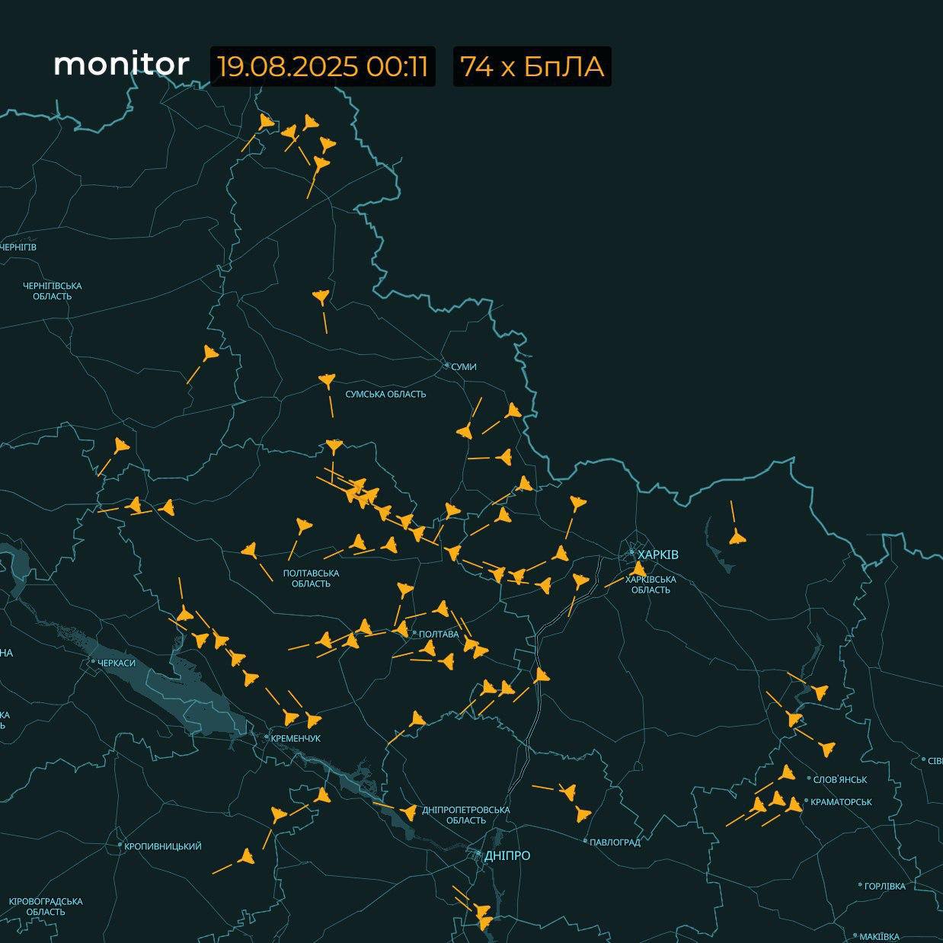Screen dimensions: 943x943
Task: Click the southernmost drone below Дніпро
Action: click(x=486, y=923)
